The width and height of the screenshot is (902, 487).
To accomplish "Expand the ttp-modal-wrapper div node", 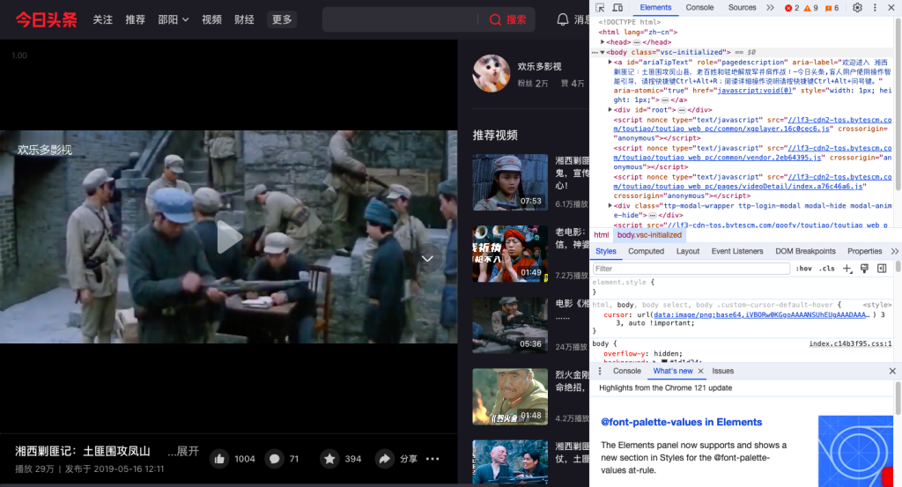I will [x=610, y=205].
